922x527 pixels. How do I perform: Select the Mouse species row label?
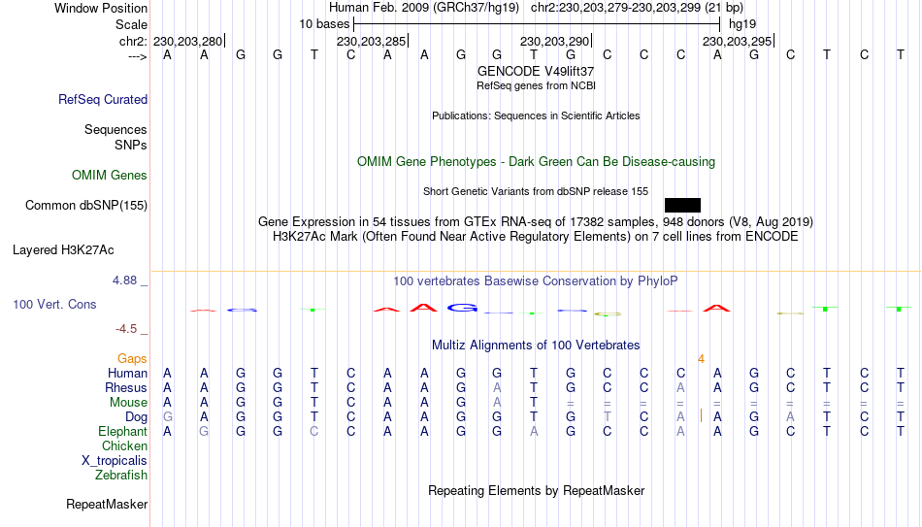[x=129, y=403]
